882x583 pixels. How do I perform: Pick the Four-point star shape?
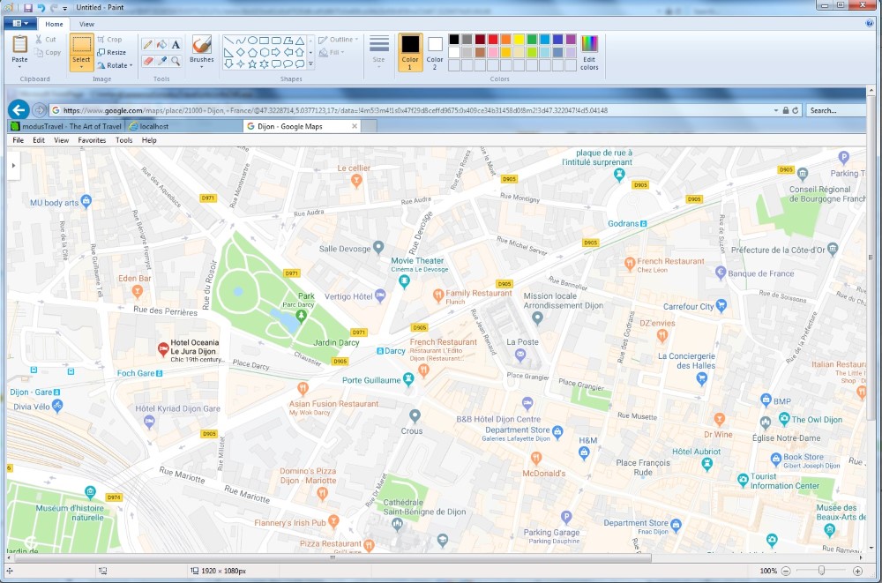click(x=241, y=64)
